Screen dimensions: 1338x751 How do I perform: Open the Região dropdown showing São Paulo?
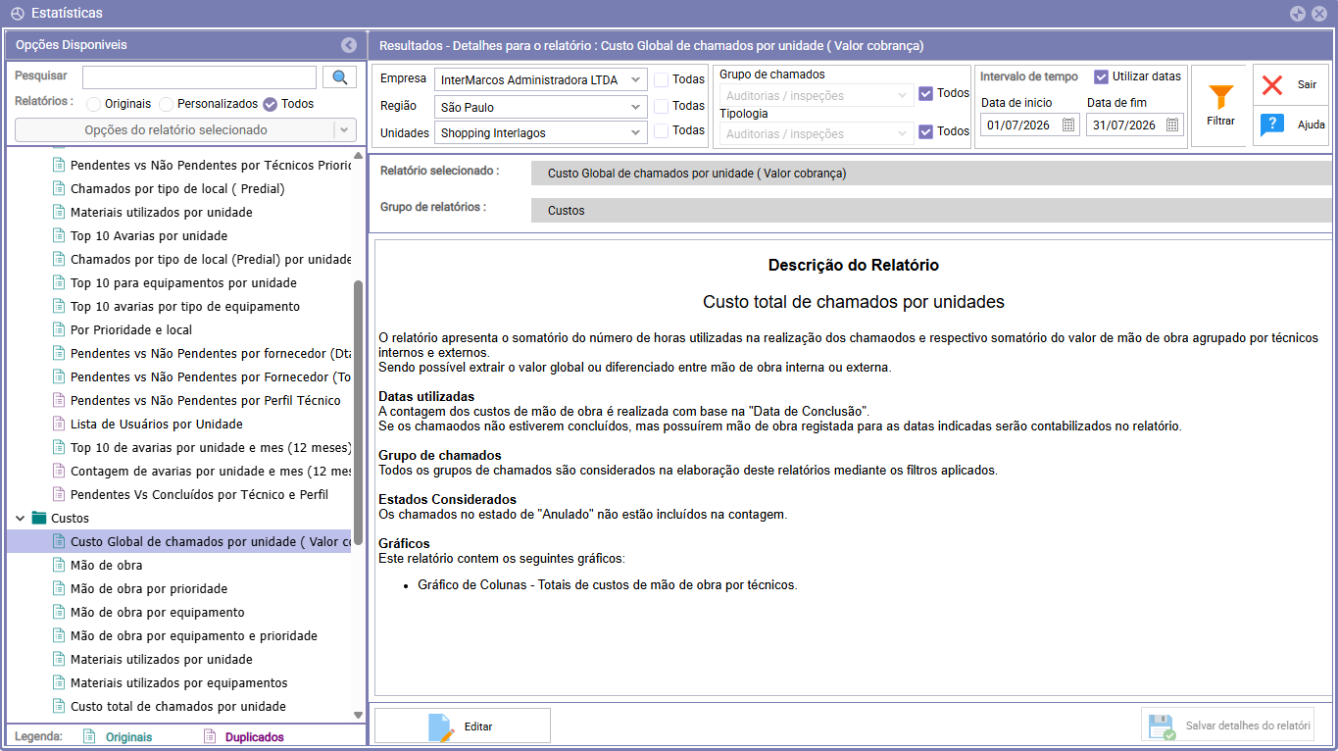click(541, 107)
